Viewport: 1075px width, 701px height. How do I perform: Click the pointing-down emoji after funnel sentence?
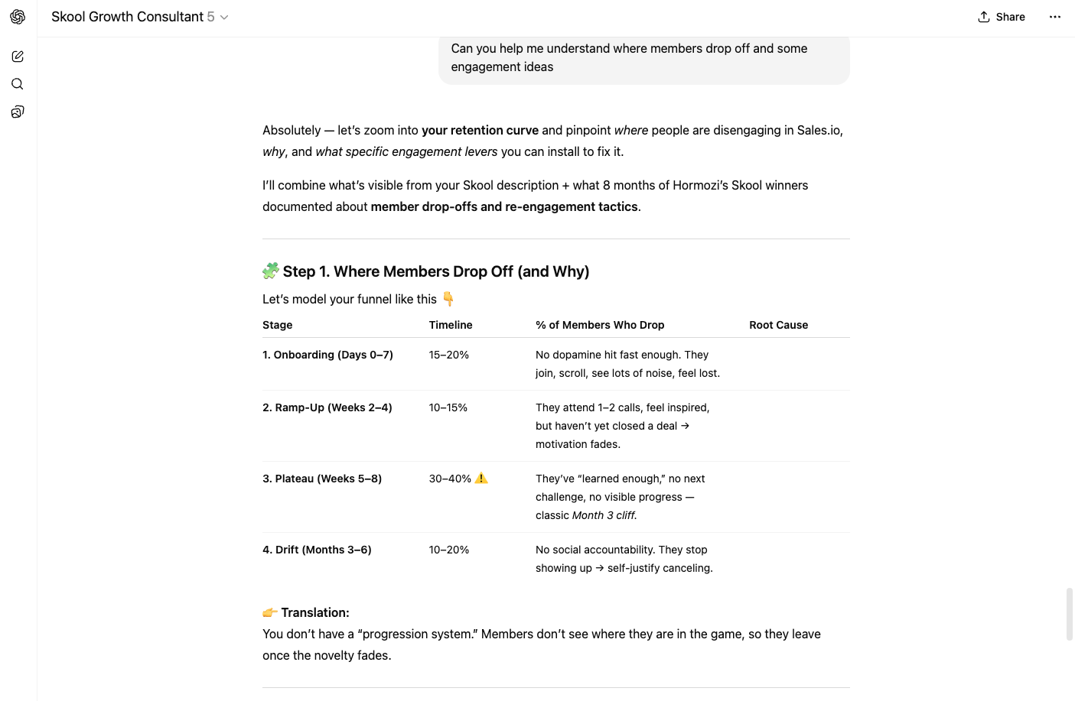coord(448,299)
